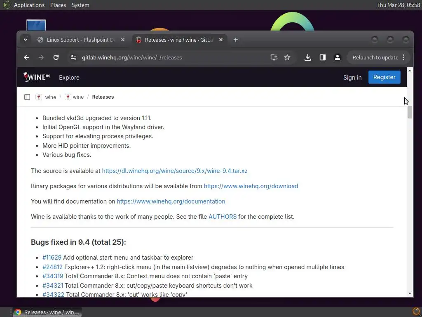Screen dimensions: 422x317
Task: Open Chrome's three-dot menu
Action: 403,57
